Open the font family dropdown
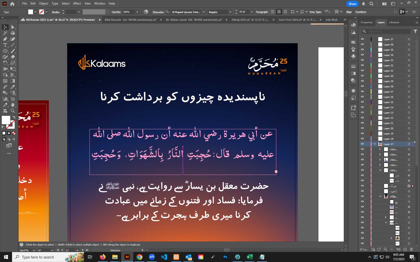 point(203,12)
